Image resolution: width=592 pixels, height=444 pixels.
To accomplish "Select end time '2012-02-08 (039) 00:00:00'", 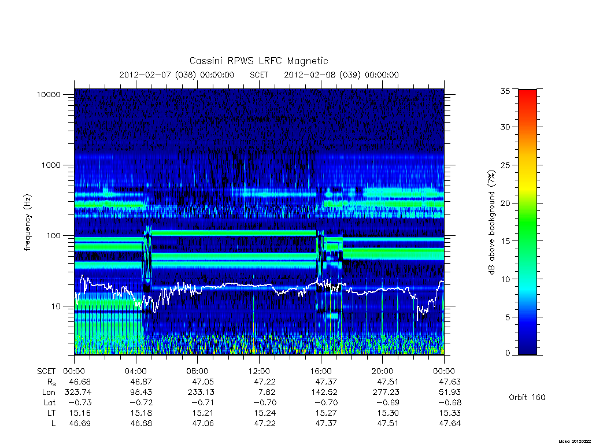I will click(341, 75).
